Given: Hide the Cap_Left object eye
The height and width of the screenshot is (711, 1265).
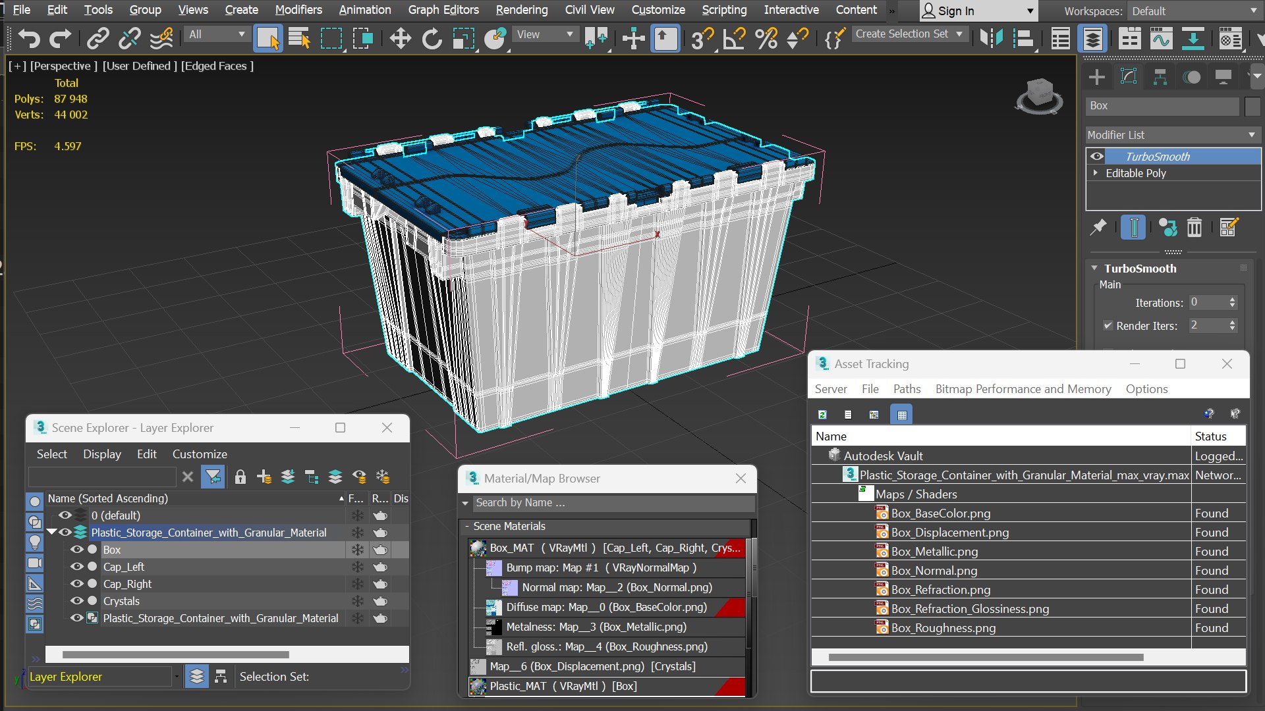Looking at the screenshot, I should [x=77, y=567].
